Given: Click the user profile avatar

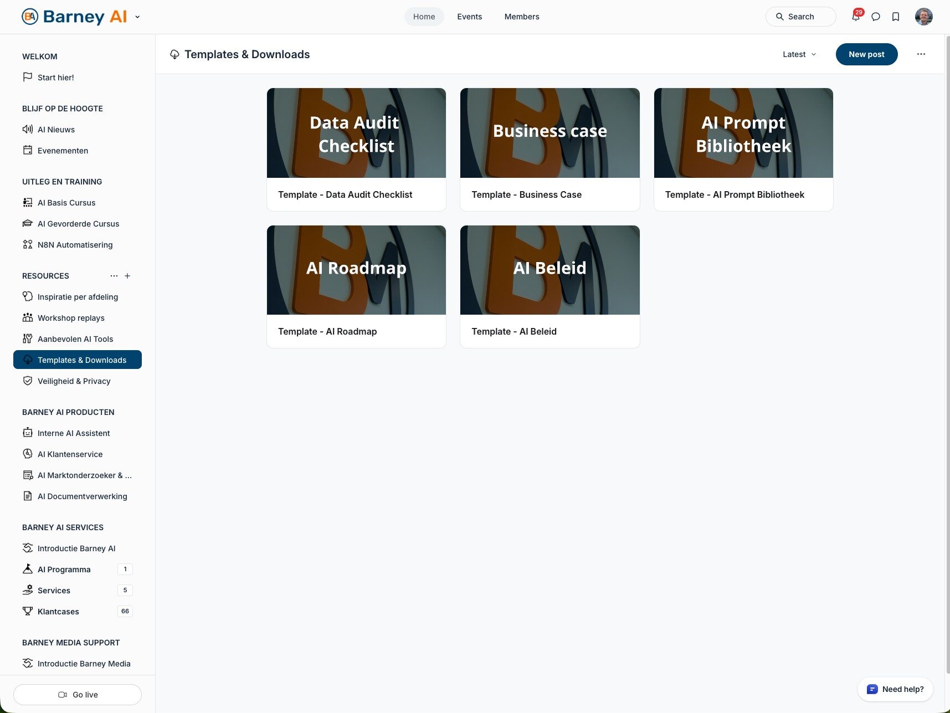Looking at the screenshot, I should coord(923,17).
